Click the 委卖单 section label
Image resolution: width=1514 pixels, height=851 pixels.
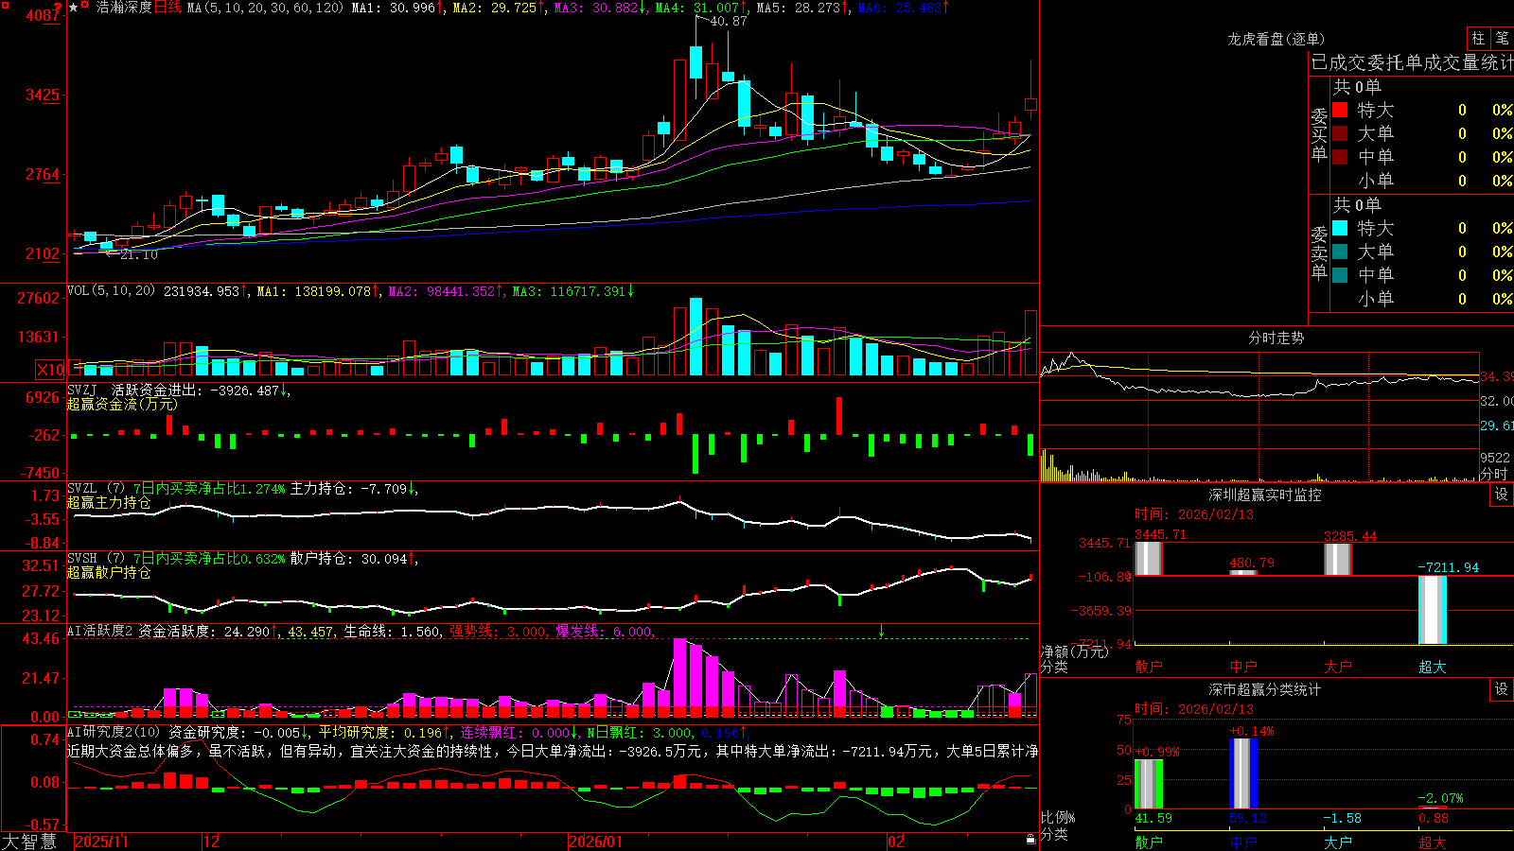(1319, 252)
